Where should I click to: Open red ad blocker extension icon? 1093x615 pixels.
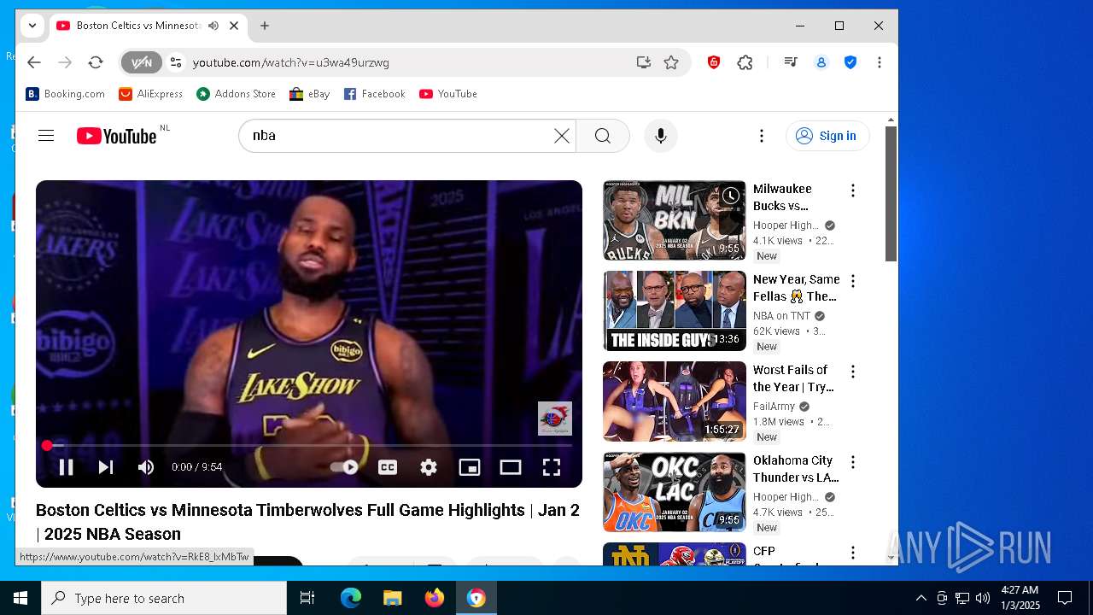coord(714,62)
